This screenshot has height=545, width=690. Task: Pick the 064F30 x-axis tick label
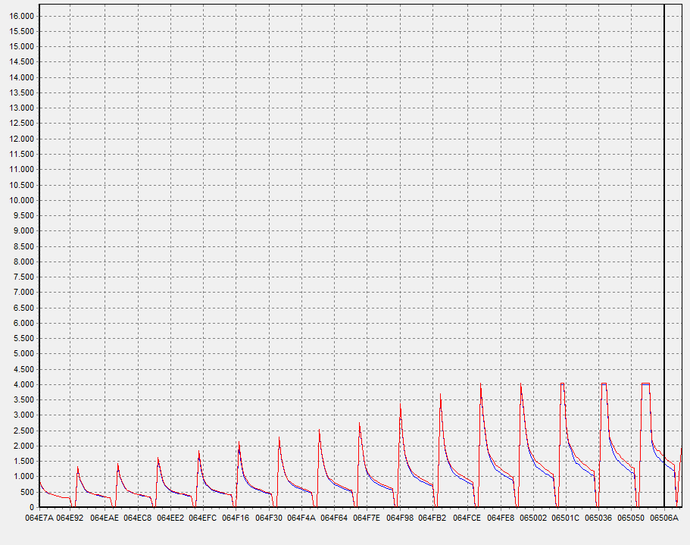269,518
